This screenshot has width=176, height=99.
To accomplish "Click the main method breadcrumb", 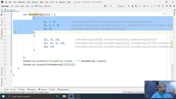I will [48, 6].
